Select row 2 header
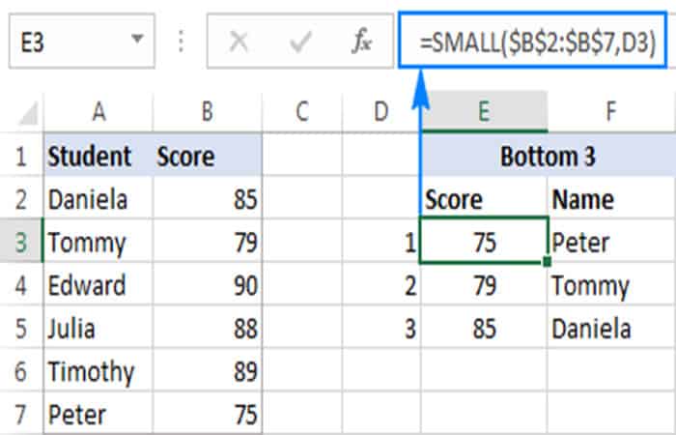Viewport: 676px width, 435px height. click(x=21, y=197)
